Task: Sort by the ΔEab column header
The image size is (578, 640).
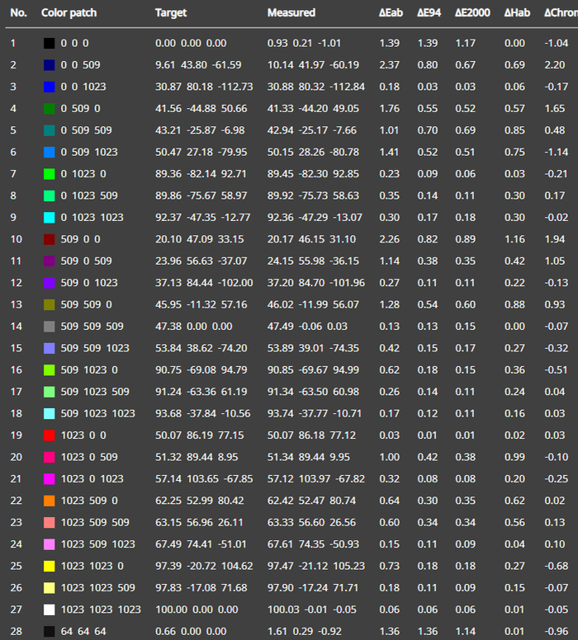Action: pos(391,12)
